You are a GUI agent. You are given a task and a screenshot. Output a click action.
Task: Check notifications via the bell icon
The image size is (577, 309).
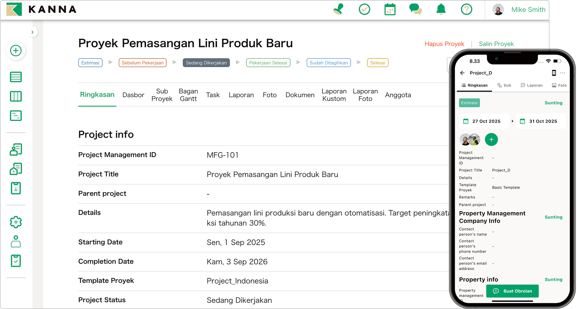pos(441,10)
